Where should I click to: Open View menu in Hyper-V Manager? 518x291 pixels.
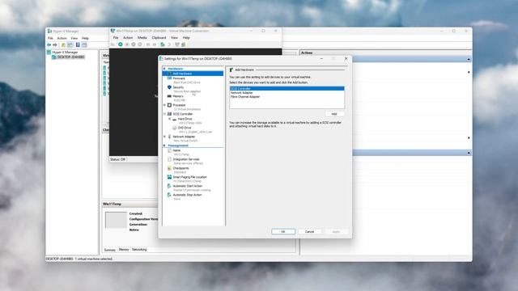pos(74,38)
